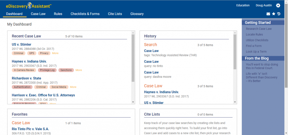288x135 pixels.
Task: Click Research Case Law in Getting Started
Action: [259, 29]
